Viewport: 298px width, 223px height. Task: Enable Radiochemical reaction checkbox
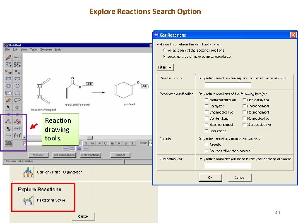coord(245,112)
